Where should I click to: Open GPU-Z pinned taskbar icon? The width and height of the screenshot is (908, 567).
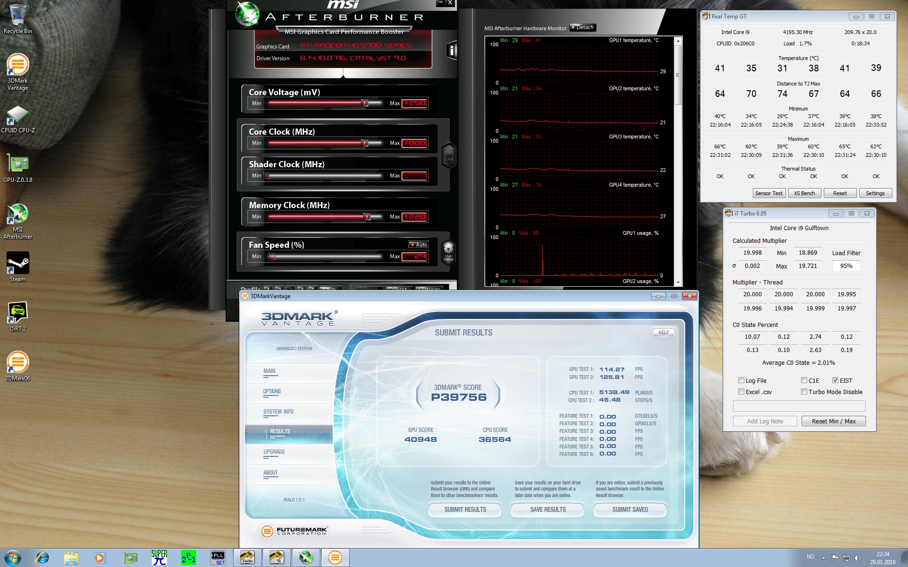pyautogui.click(x=130, y=558)
